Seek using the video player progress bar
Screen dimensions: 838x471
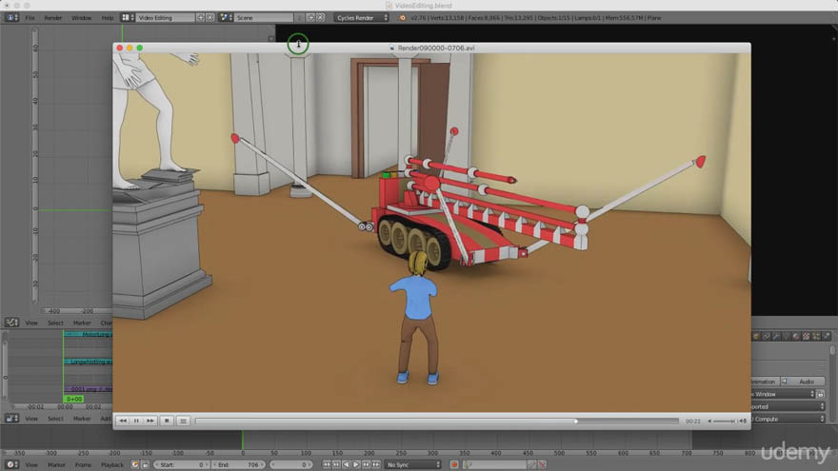pyautogui.click(x=437, y=421)
